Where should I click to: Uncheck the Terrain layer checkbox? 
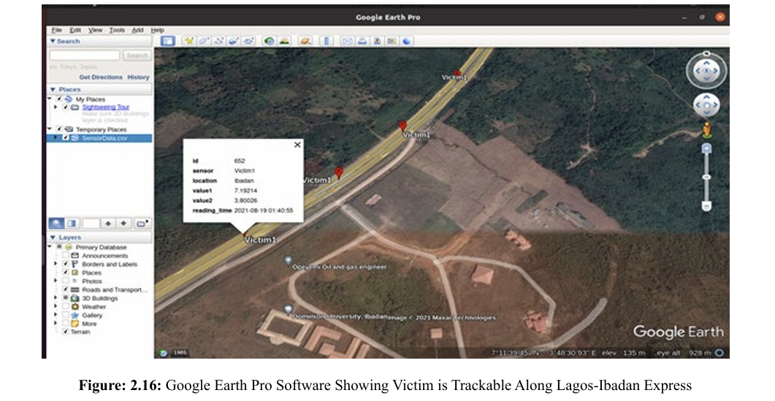pos(66,332)
